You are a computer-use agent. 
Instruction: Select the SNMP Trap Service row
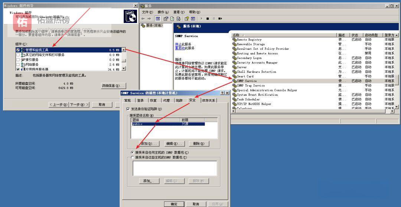[x=251, y=85]
